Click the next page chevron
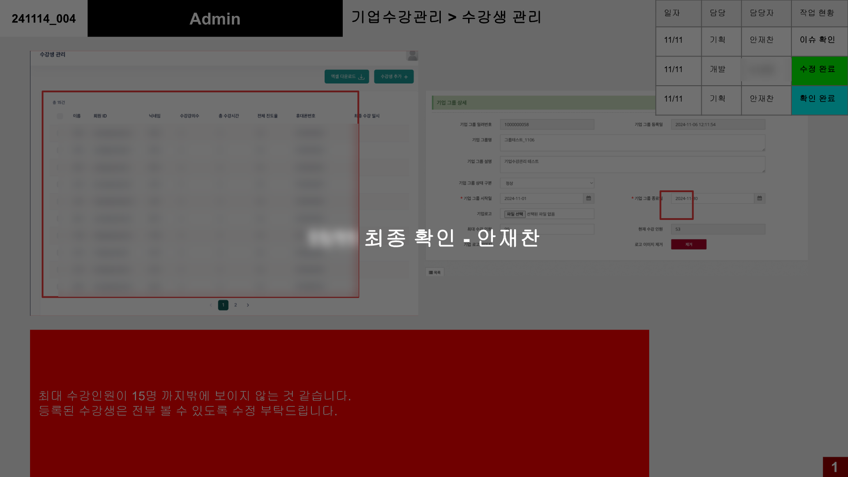 point(248,305)
